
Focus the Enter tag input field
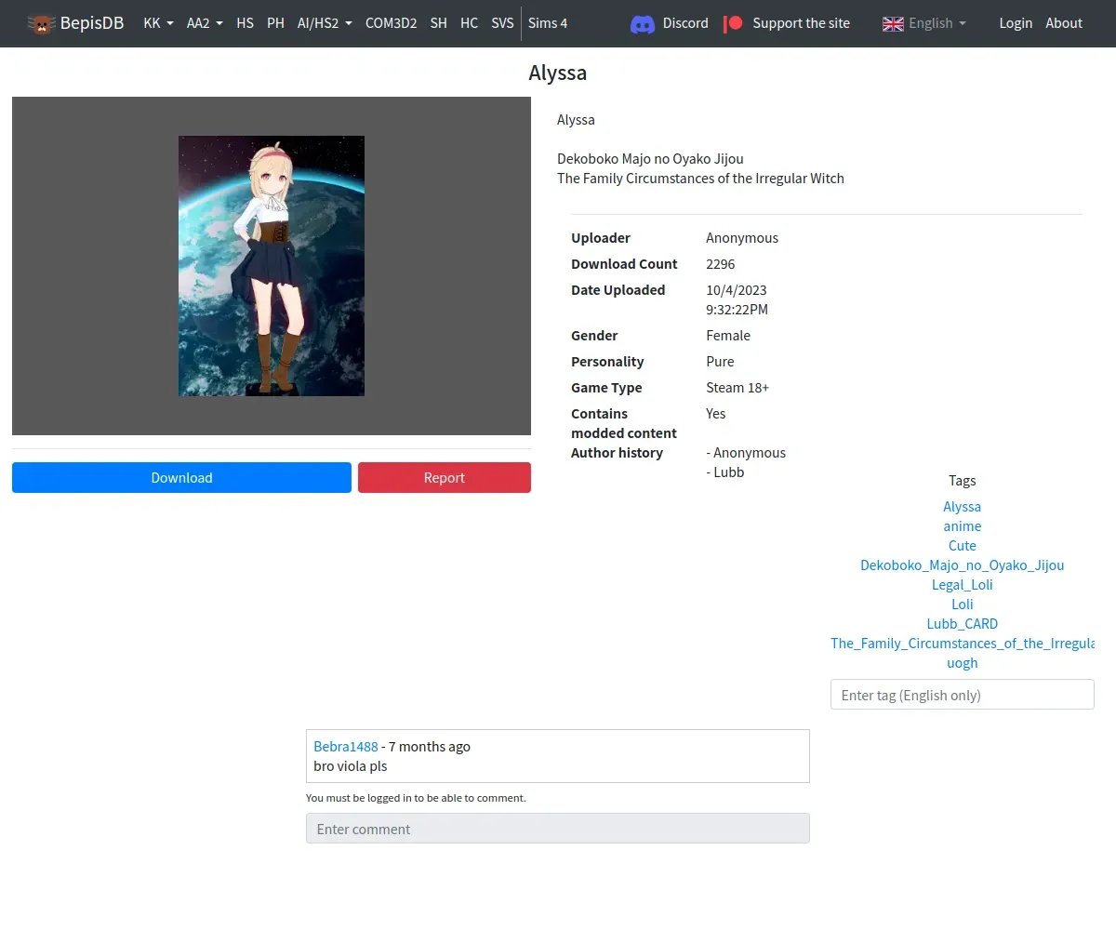(962, 695)
